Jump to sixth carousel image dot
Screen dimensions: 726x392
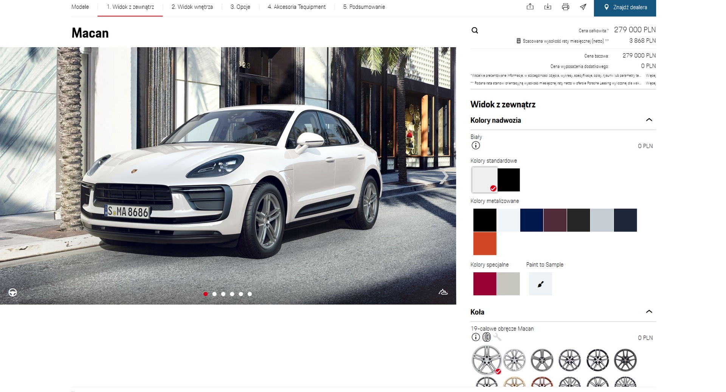coord(250,294)
